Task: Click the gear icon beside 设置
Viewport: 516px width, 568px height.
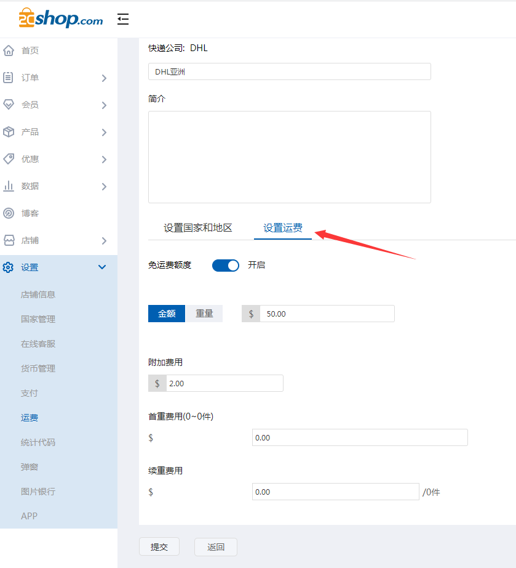Action: (x=8, y=267)
